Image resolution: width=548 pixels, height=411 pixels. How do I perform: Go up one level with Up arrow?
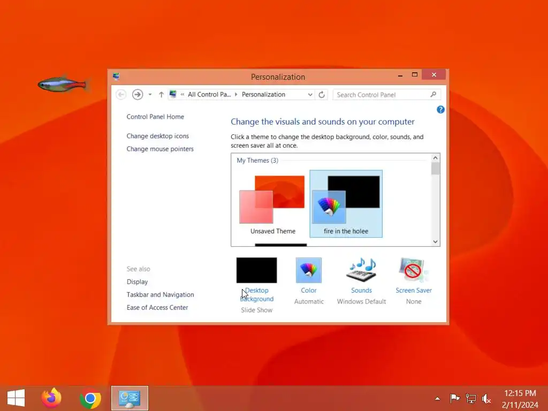click(x=161, y=94)
